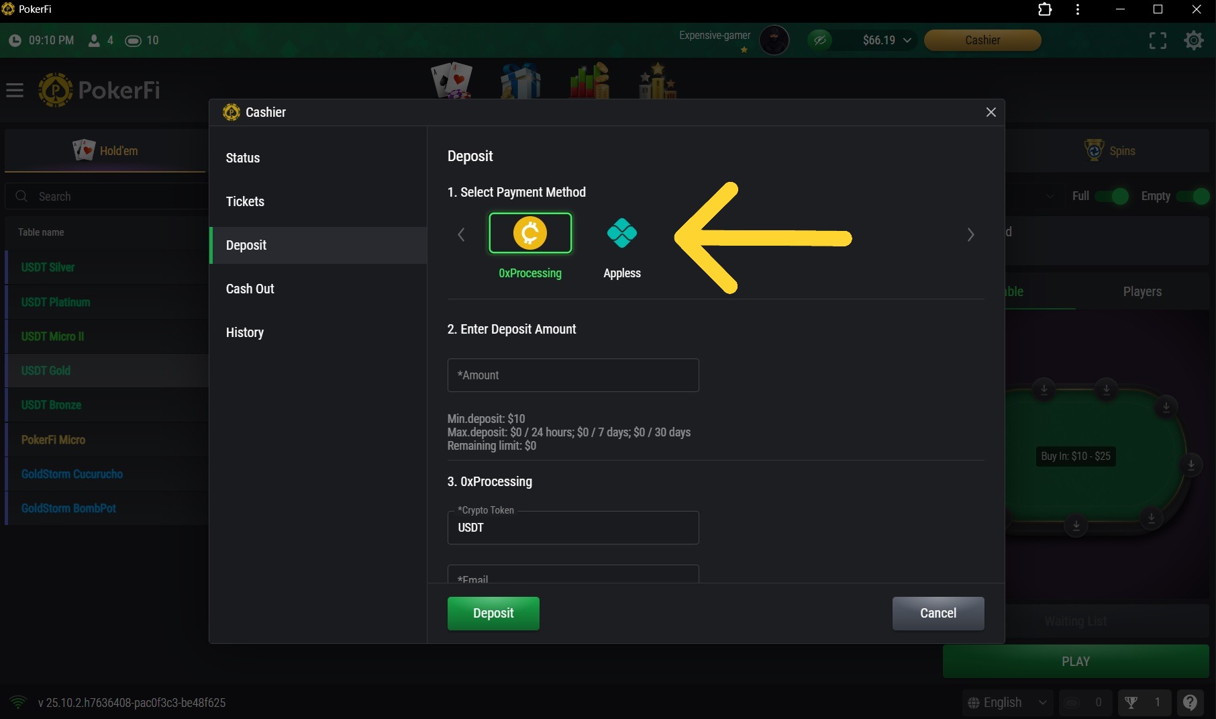
Task: Close the Cashier dialog
Action: pos(991,112)
